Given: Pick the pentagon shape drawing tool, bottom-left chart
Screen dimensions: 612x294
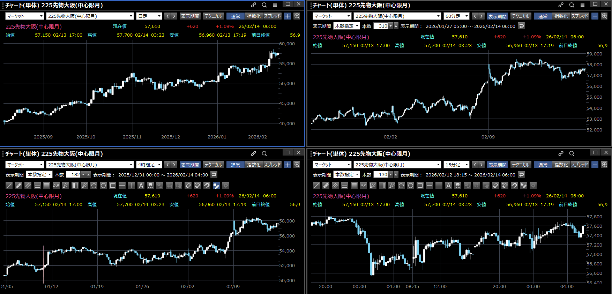Looking at the screenshot, I should pyautogui.click(x=94, y=186).
